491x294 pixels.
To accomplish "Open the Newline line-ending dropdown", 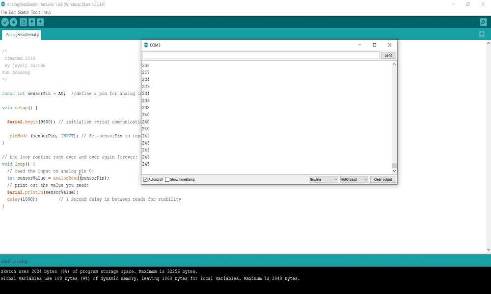I will [x=323, y=179].
